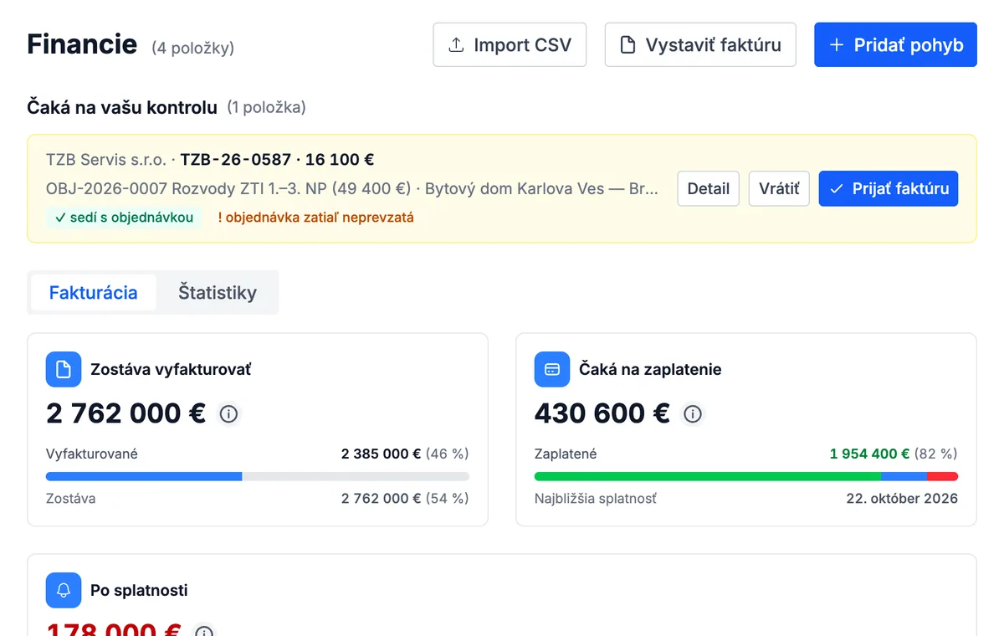Click the invoice number TZB-26-0587 · 16 100 €
1004x636 pixels.
277,159
